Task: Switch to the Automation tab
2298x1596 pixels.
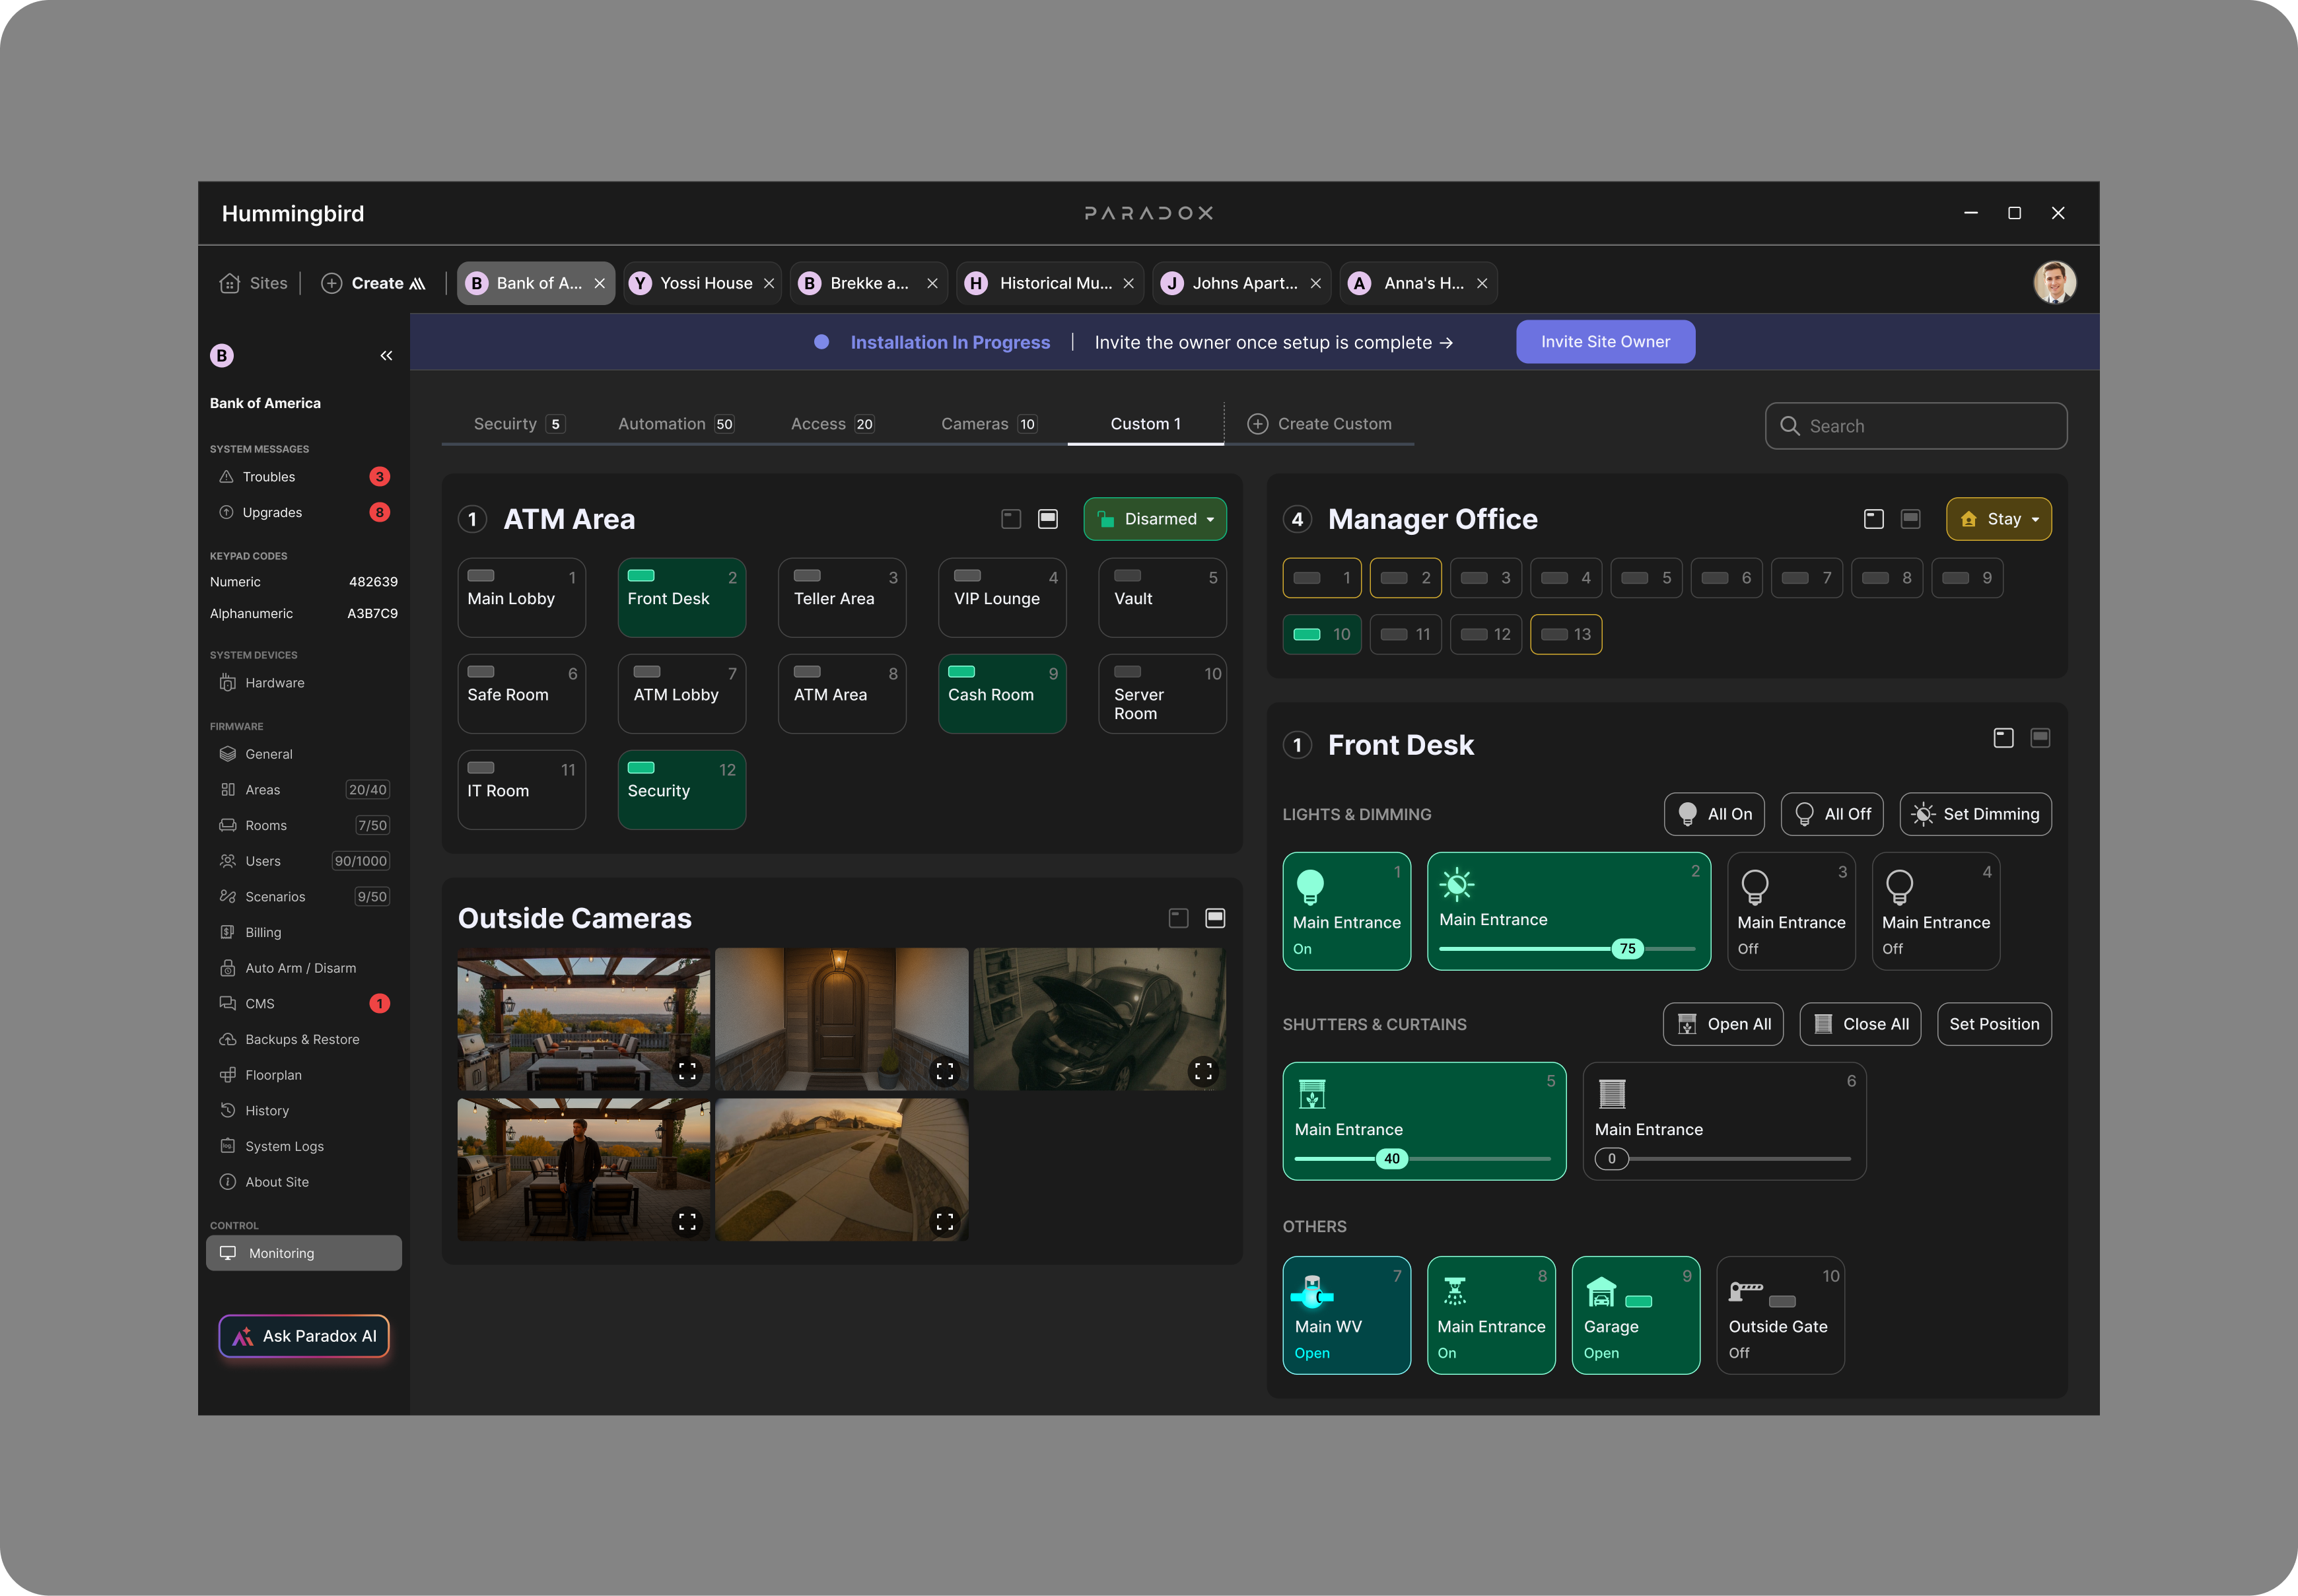Action: 676,424
